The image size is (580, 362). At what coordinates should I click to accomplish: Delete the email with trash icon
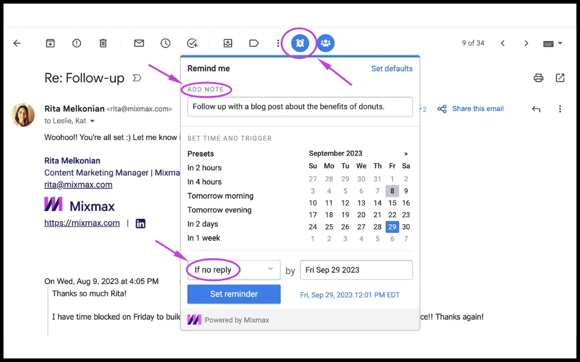pyautogui.click(x=103, y=43)
